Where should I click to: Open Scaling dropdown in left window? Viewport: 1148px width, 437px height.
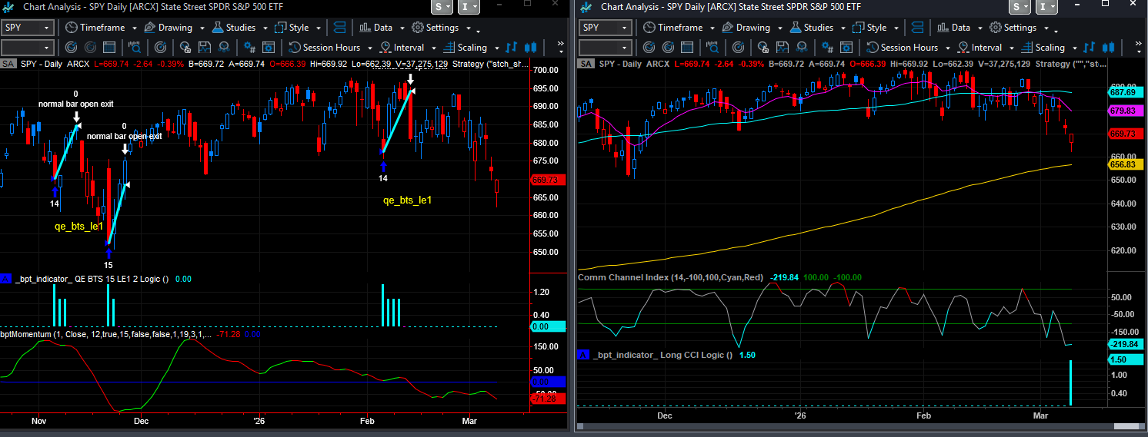pyautogui.click(x=470, y=48)
